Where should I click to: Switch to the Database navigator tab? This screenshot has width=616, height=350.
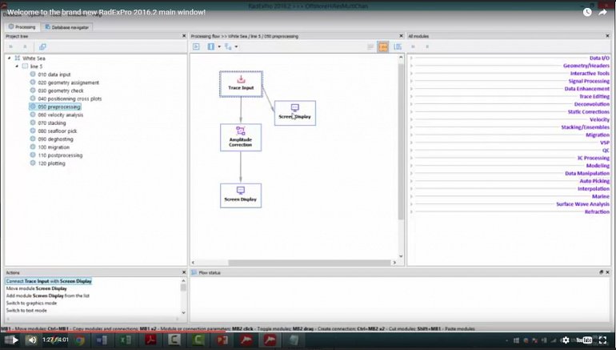66,27
